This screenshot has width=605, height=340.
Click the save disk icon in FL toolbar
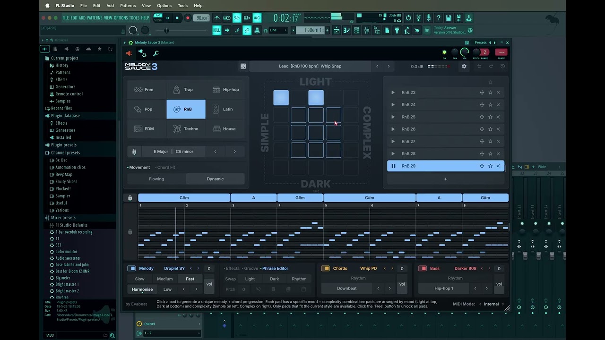pyautogui.click(x=449, y=18)
